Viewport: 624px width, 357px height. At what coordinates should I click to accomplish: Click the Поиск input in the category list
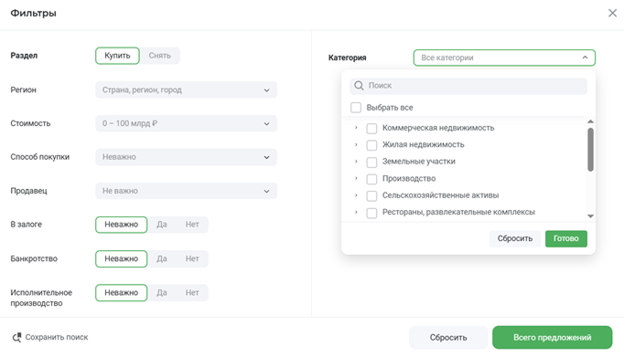468,86
